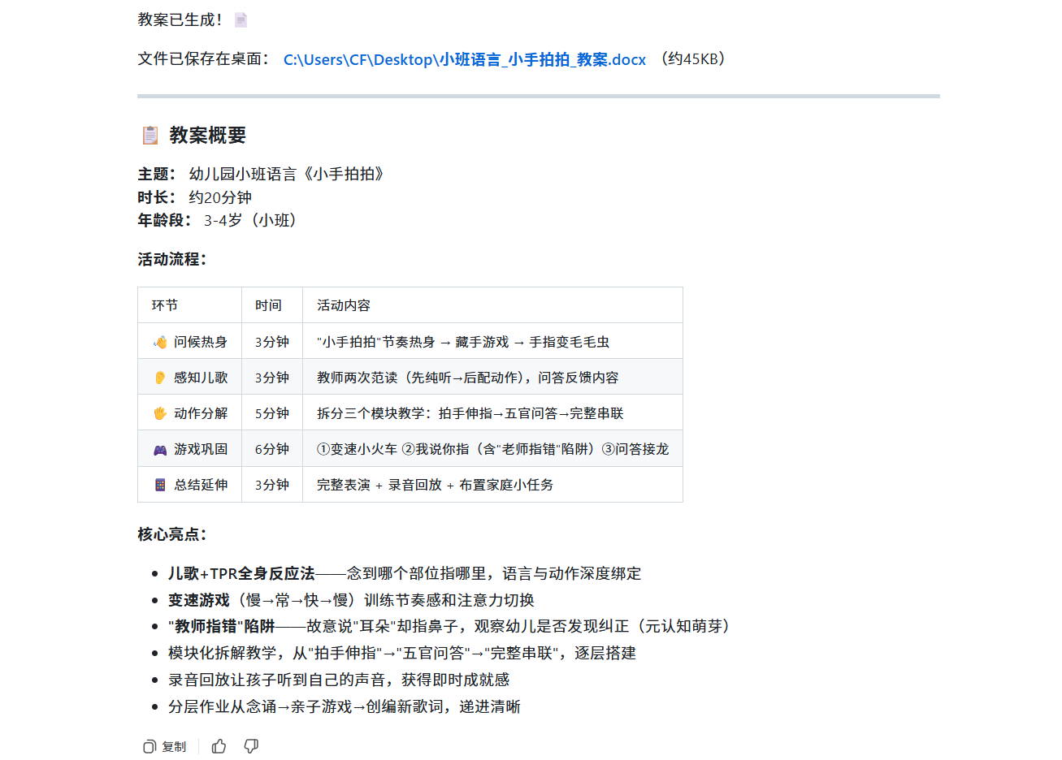The height and width of the screenshot is (760, 1062).
Task: Click the 问候热身 cell text
Action: [x=201, y=342]
